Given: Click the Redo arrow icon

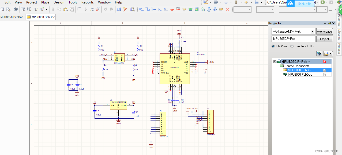Looking at the screenshot, I should [x=111, y=9].
